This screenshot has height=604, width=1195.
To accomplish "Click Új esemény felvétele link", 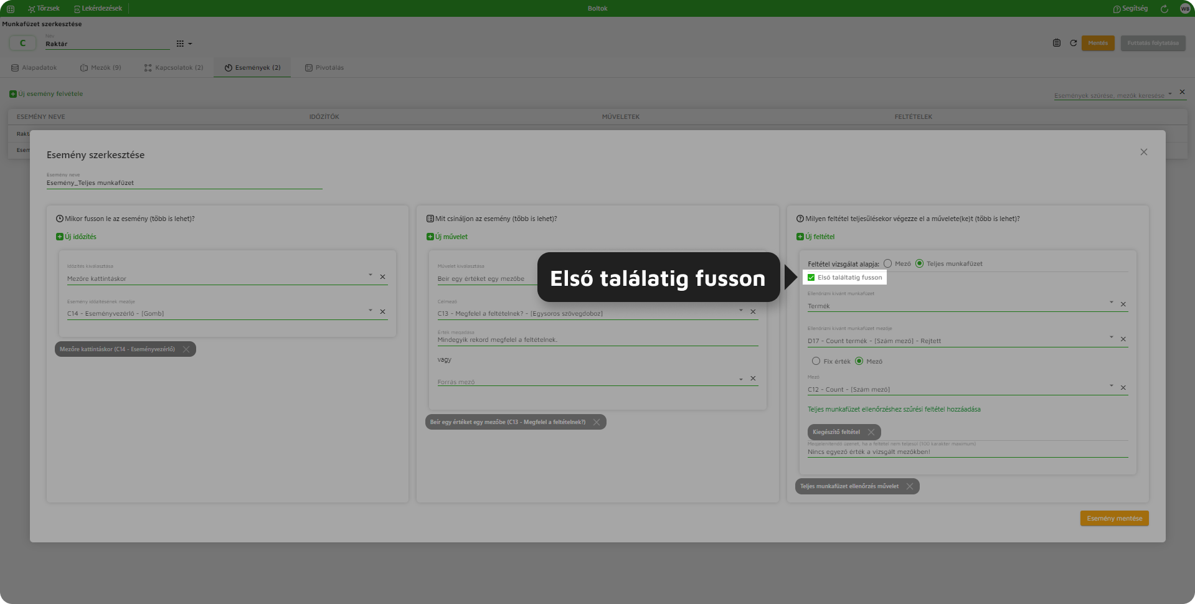I will pyautogui.click(x=46, y=94).
